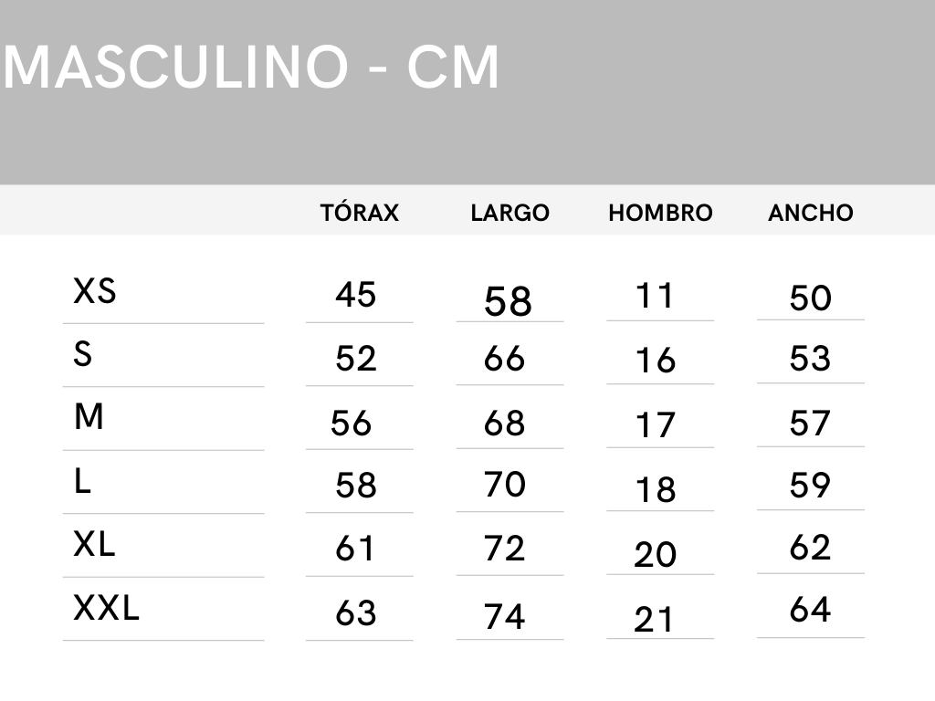935x701 pixels.
Task: Select the LARGO column header
Action: (510, 213)
